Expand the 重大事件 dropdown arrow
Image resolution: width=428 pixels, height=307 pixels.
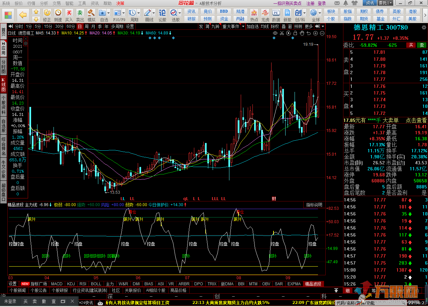pyautogui.click(x=243, y=26)
